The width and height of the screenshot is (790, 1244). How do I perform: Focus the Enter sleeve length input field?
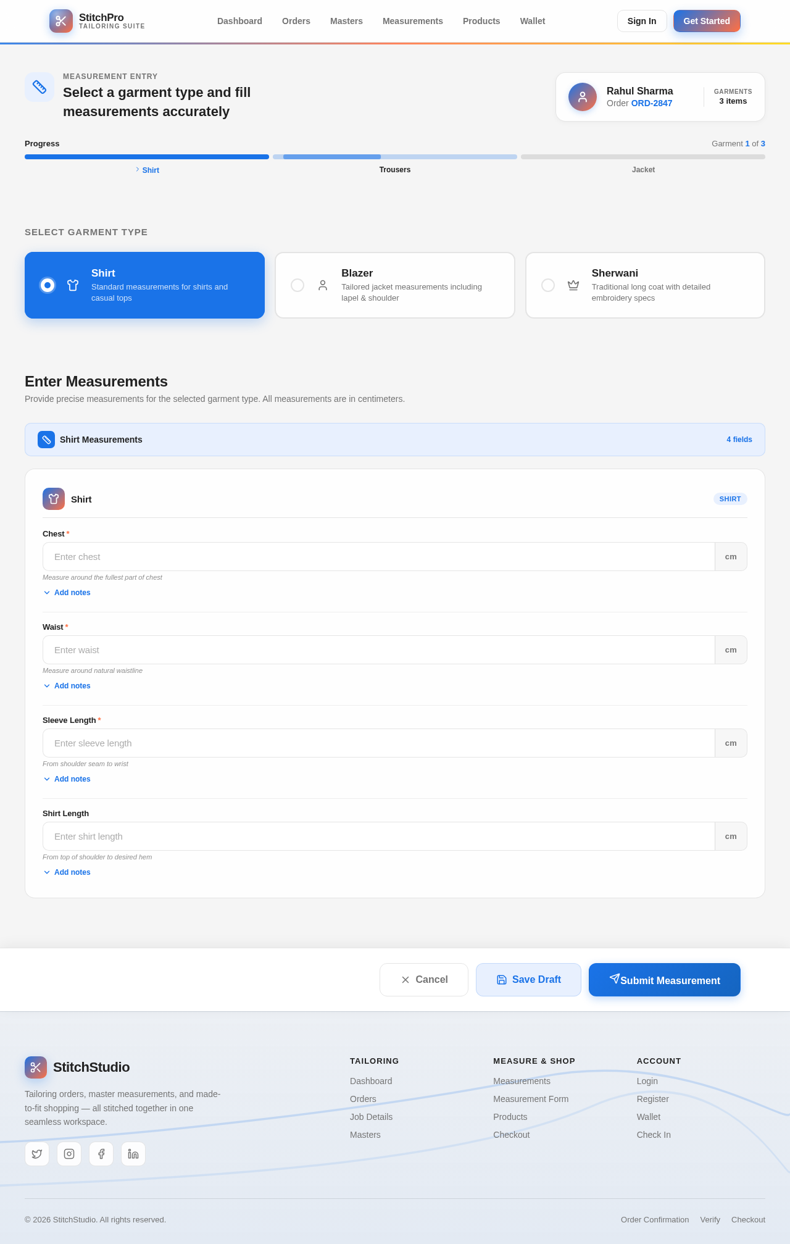378,743
